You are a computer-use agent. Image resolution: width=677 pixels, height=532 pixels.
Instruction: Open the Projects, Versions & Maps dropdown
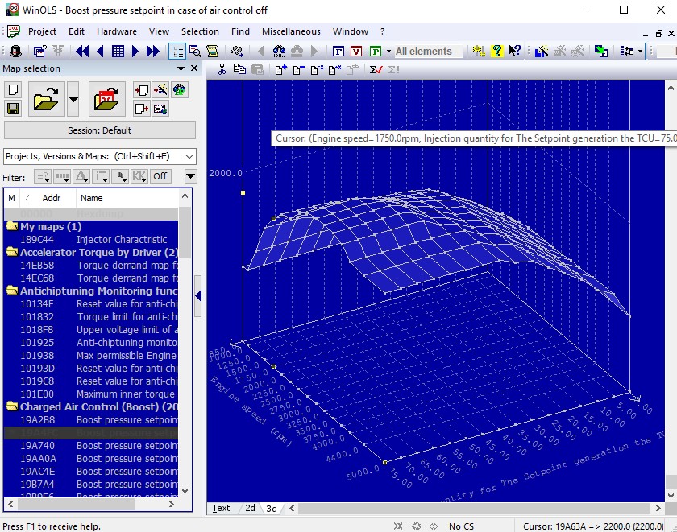(x=96, y=156)
